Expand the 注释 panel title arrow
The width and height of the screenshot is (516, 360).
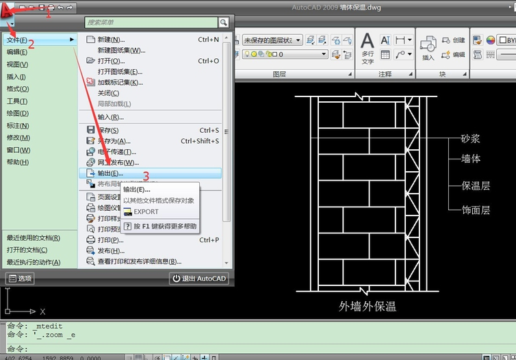coord(411,75)
